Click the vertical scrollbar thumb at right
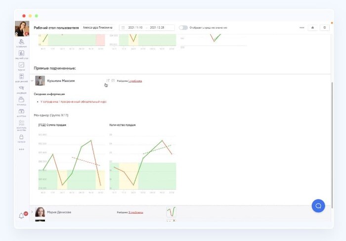The width and height of the screenshot is (346, 241). click(332, 145)
